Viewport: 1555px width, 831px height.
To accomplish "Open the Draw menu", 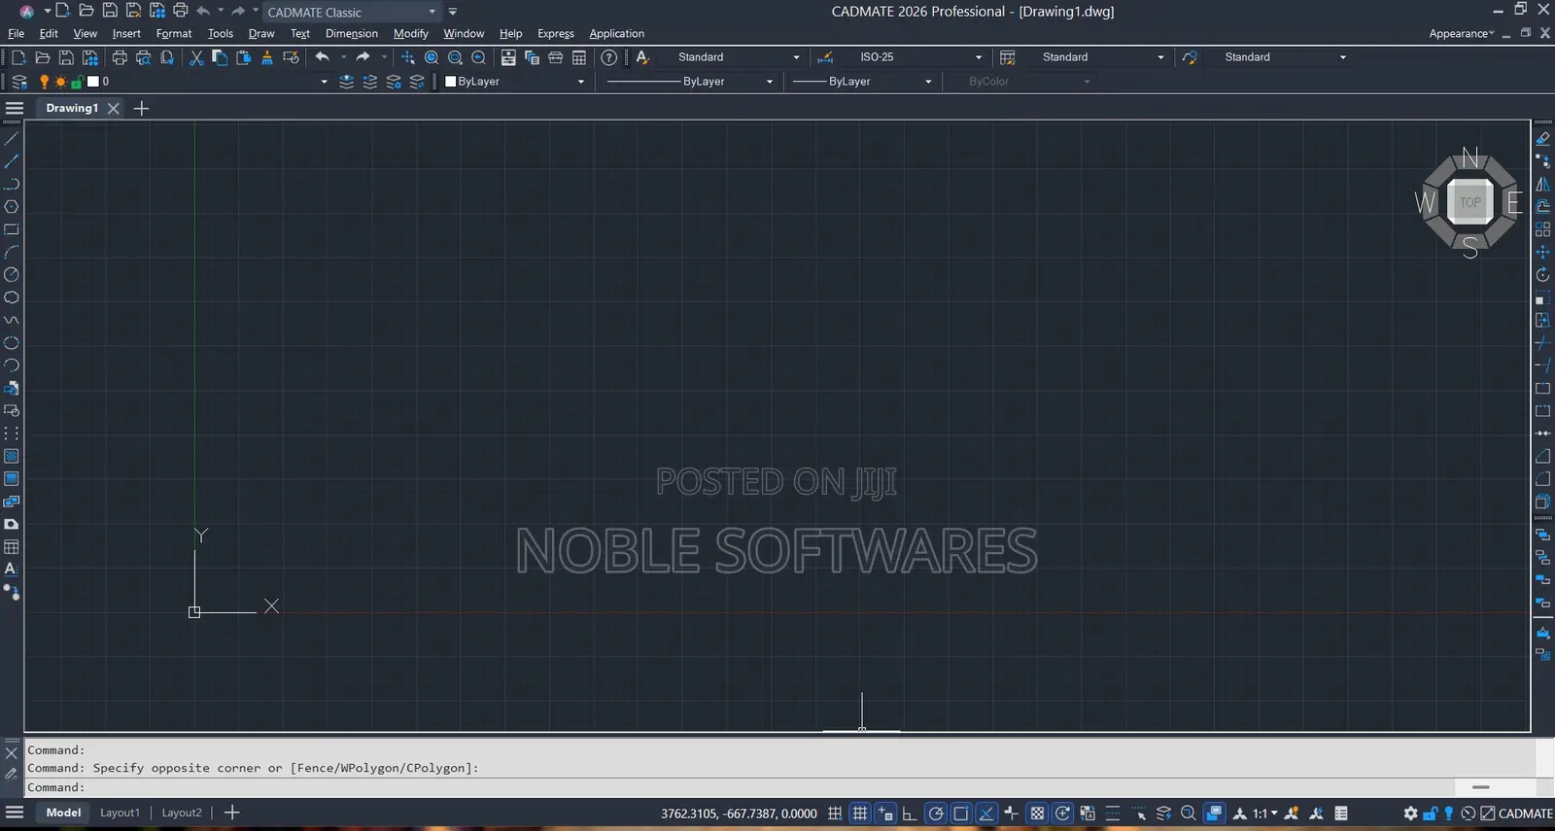I will (261, 33).
